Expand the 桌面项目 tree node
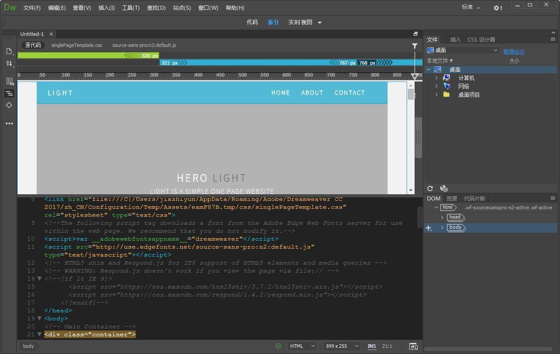The height and width of the screenshot is (354, 560). coord(436,95)
